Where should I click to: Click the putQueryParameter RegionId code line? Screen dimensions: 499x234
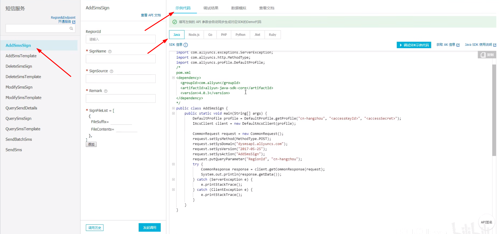[247, 159]
